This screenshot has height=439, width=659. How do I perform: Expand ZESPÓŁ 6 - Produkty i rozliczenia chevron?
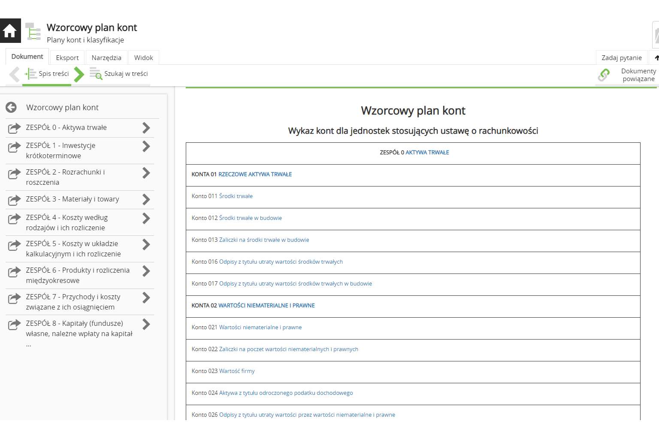tap(146, 271)
